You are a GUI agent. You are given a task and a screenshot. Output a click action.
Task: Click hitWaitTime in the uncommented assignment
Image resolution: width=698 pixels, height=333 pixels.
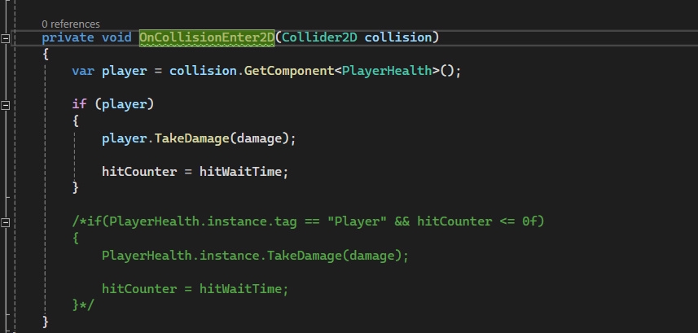tap(240, 172)
